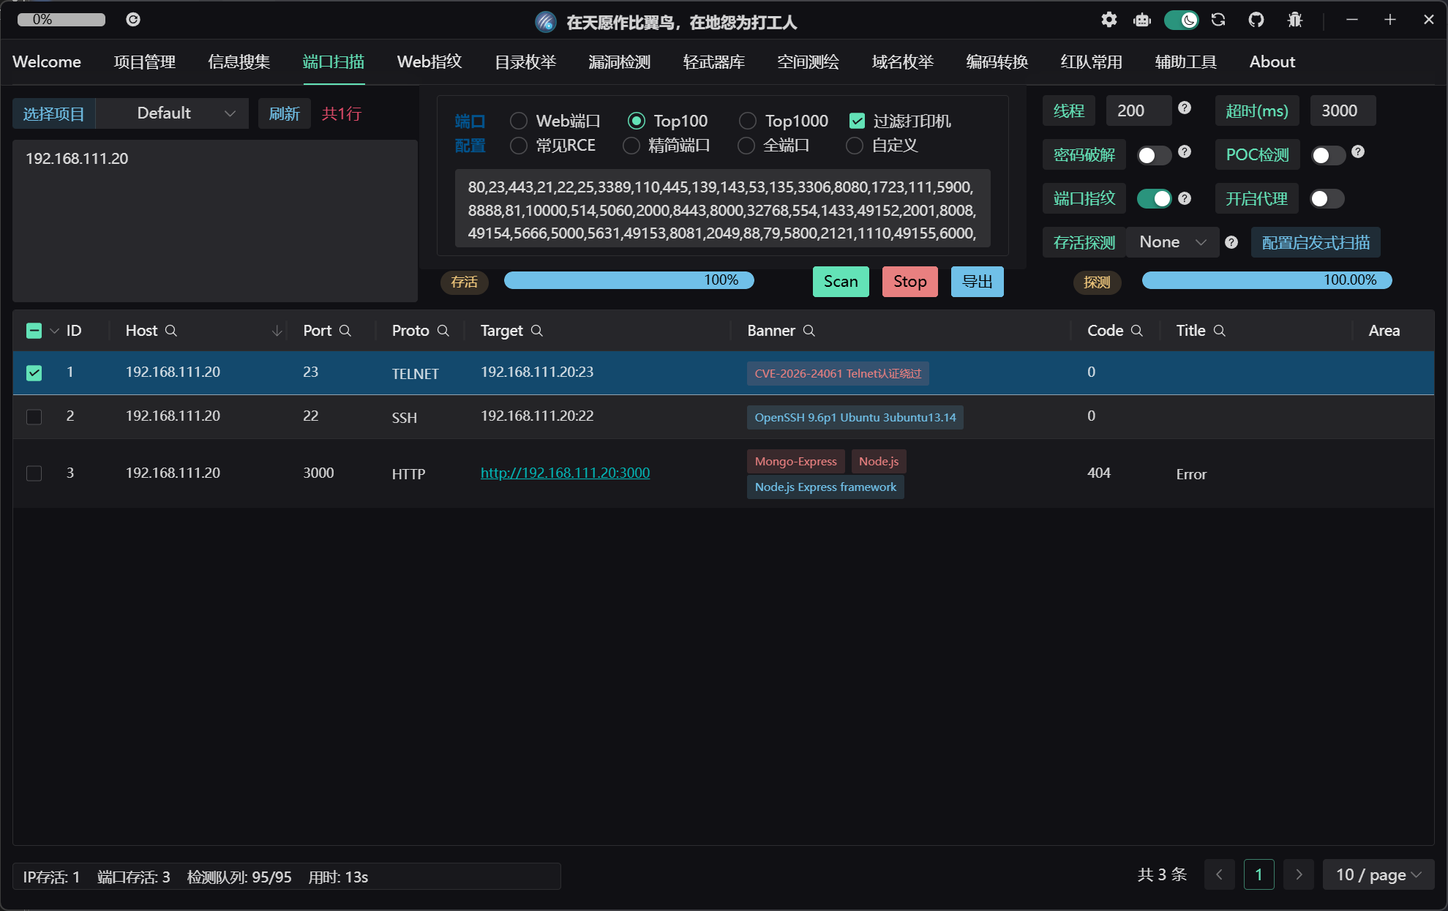This screenshot has width=1448, height=911.
Task: Select the Top1000 port radio button
Action: click(x=747, y=121)
